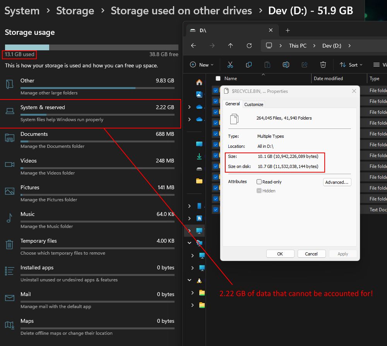Toggle the select-all checkbox beside Name header
The image size is (387, 346).
click(x=218, y=79)
